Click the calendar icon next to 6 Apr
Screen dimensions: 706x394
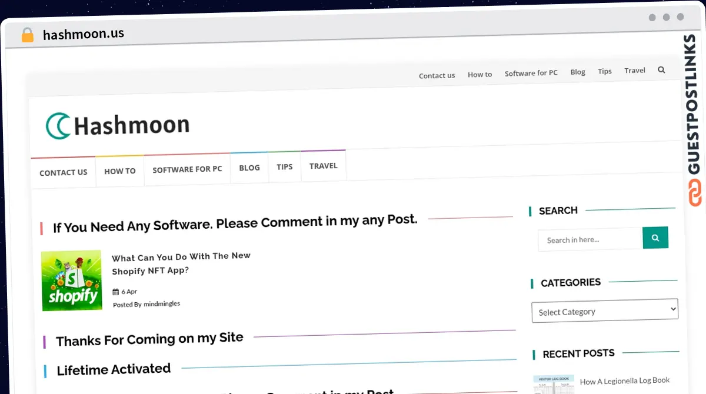click(116, 291)
